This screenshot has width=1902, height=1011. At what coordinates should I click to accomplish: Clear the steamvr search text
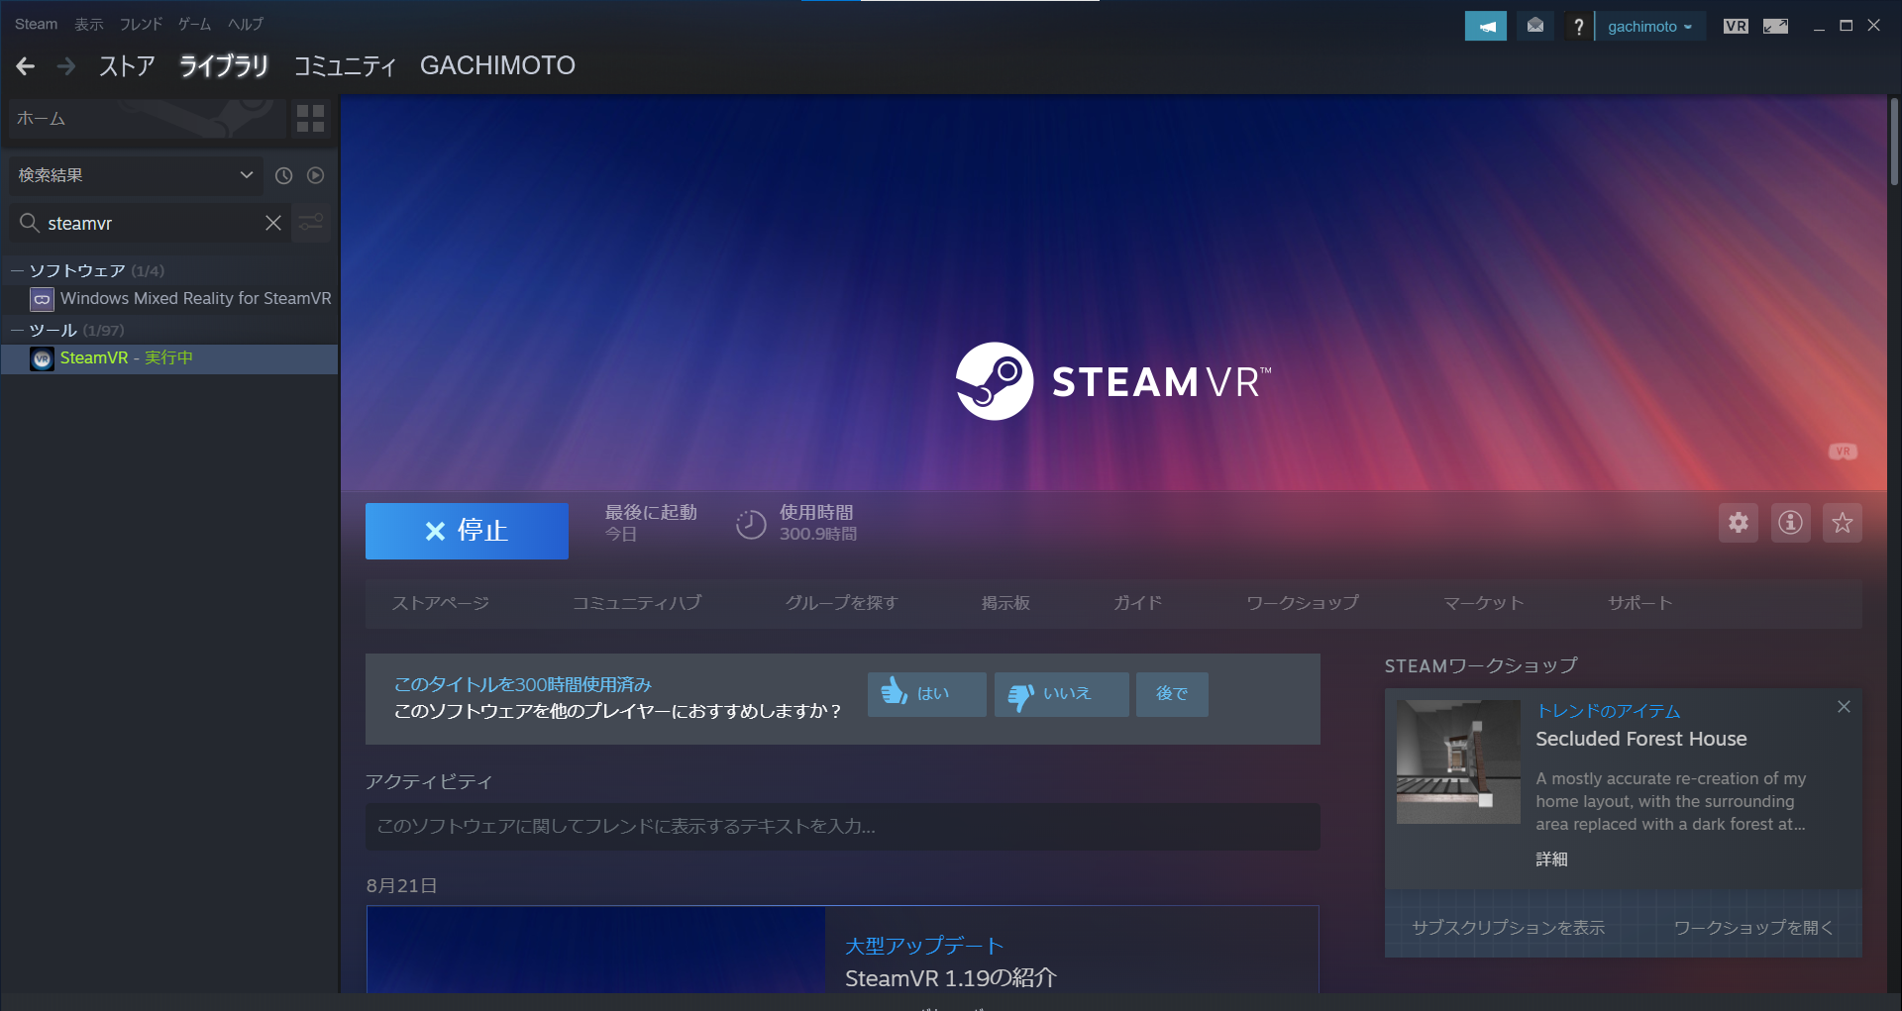[273, 223]
